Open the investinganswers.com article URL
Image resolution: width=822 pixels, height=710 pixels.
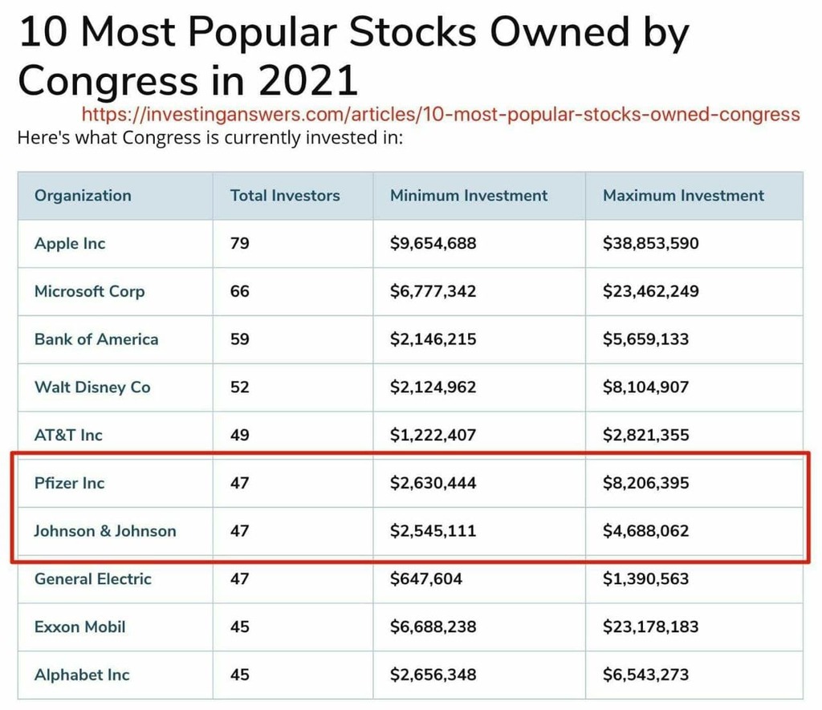coord(441,114)
